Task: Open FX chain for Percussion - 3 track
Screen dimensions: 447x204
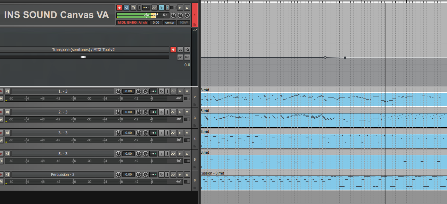Action: (161, 175)
